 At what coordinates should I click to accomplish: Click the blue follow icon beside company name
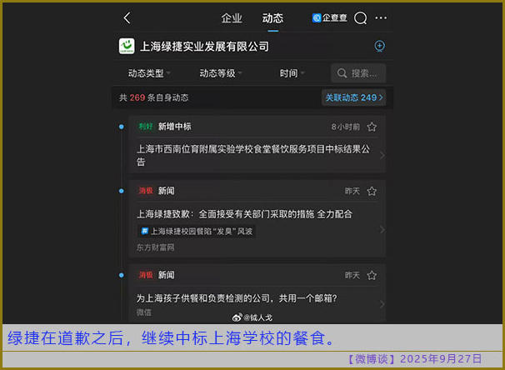click(380, 47)
